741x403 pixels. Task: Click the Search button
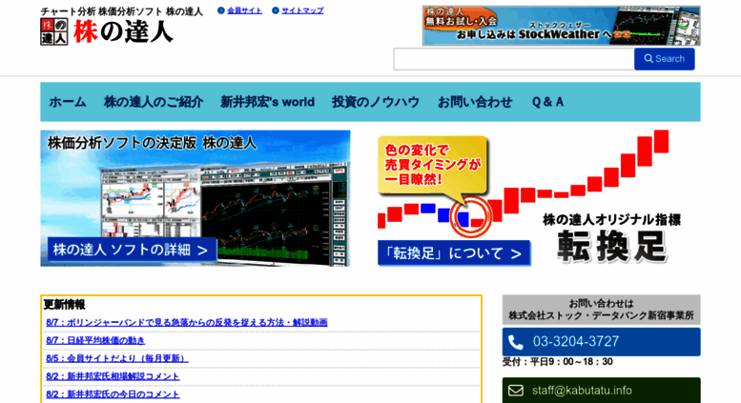coord(664,59)
